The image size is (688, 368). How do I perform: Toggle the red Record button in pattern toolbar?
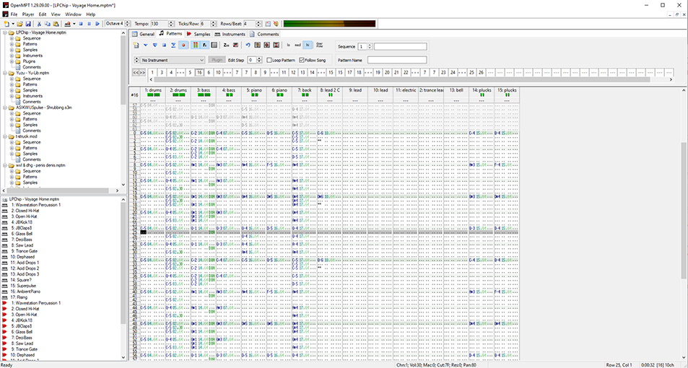183,45
